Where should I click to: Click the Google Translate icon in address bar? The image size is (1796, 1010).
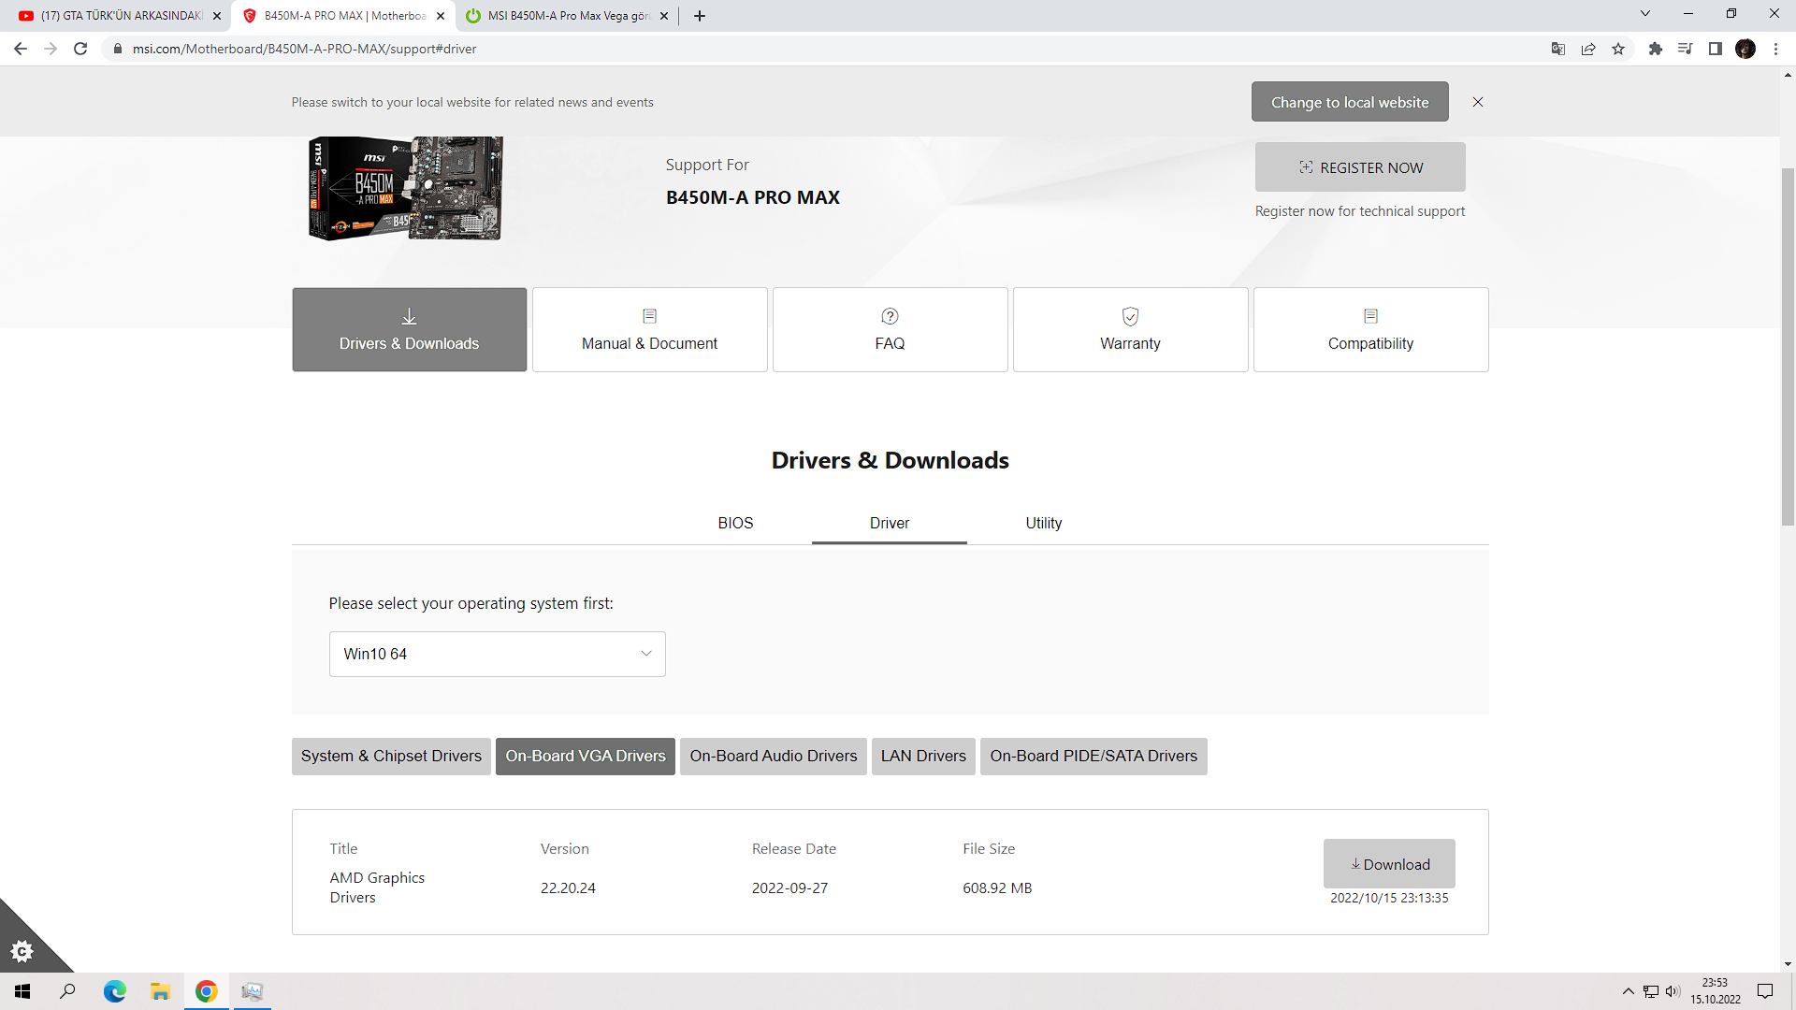coord(1558,49)
